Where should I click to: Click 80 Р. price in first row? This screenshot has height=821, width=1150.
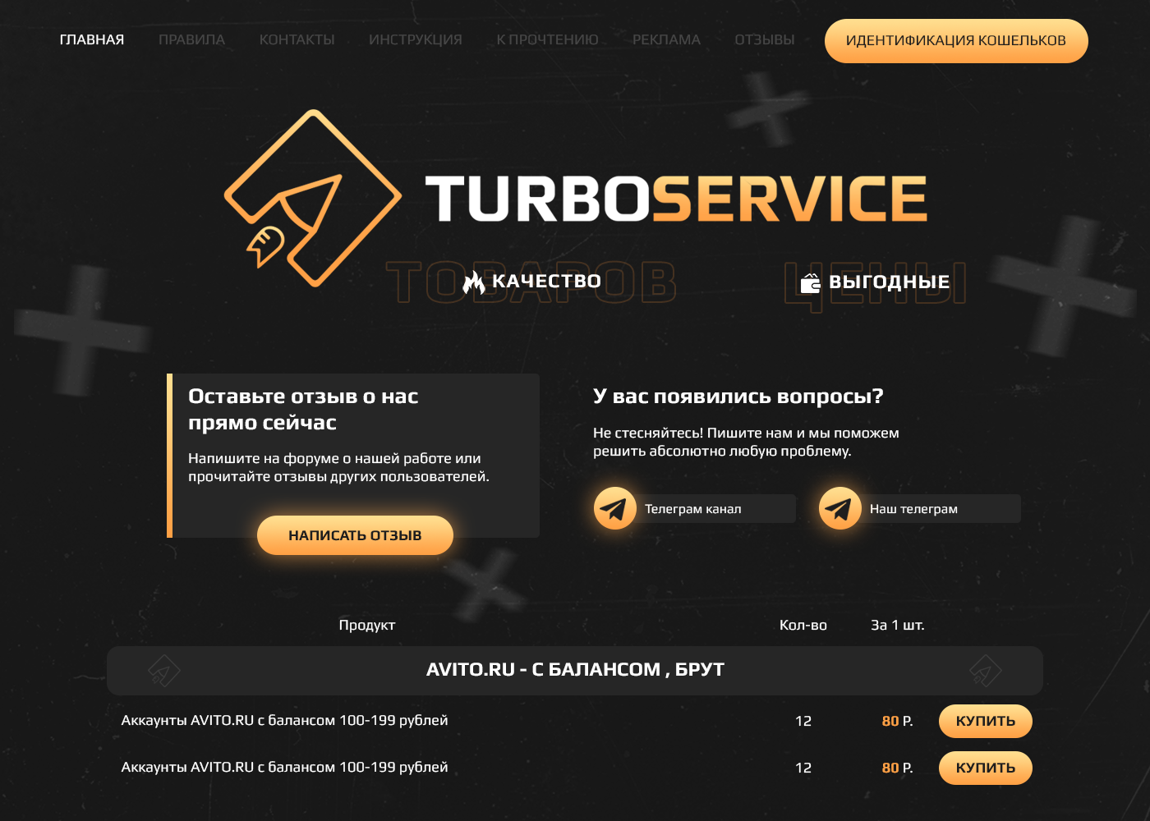[898, 721]
